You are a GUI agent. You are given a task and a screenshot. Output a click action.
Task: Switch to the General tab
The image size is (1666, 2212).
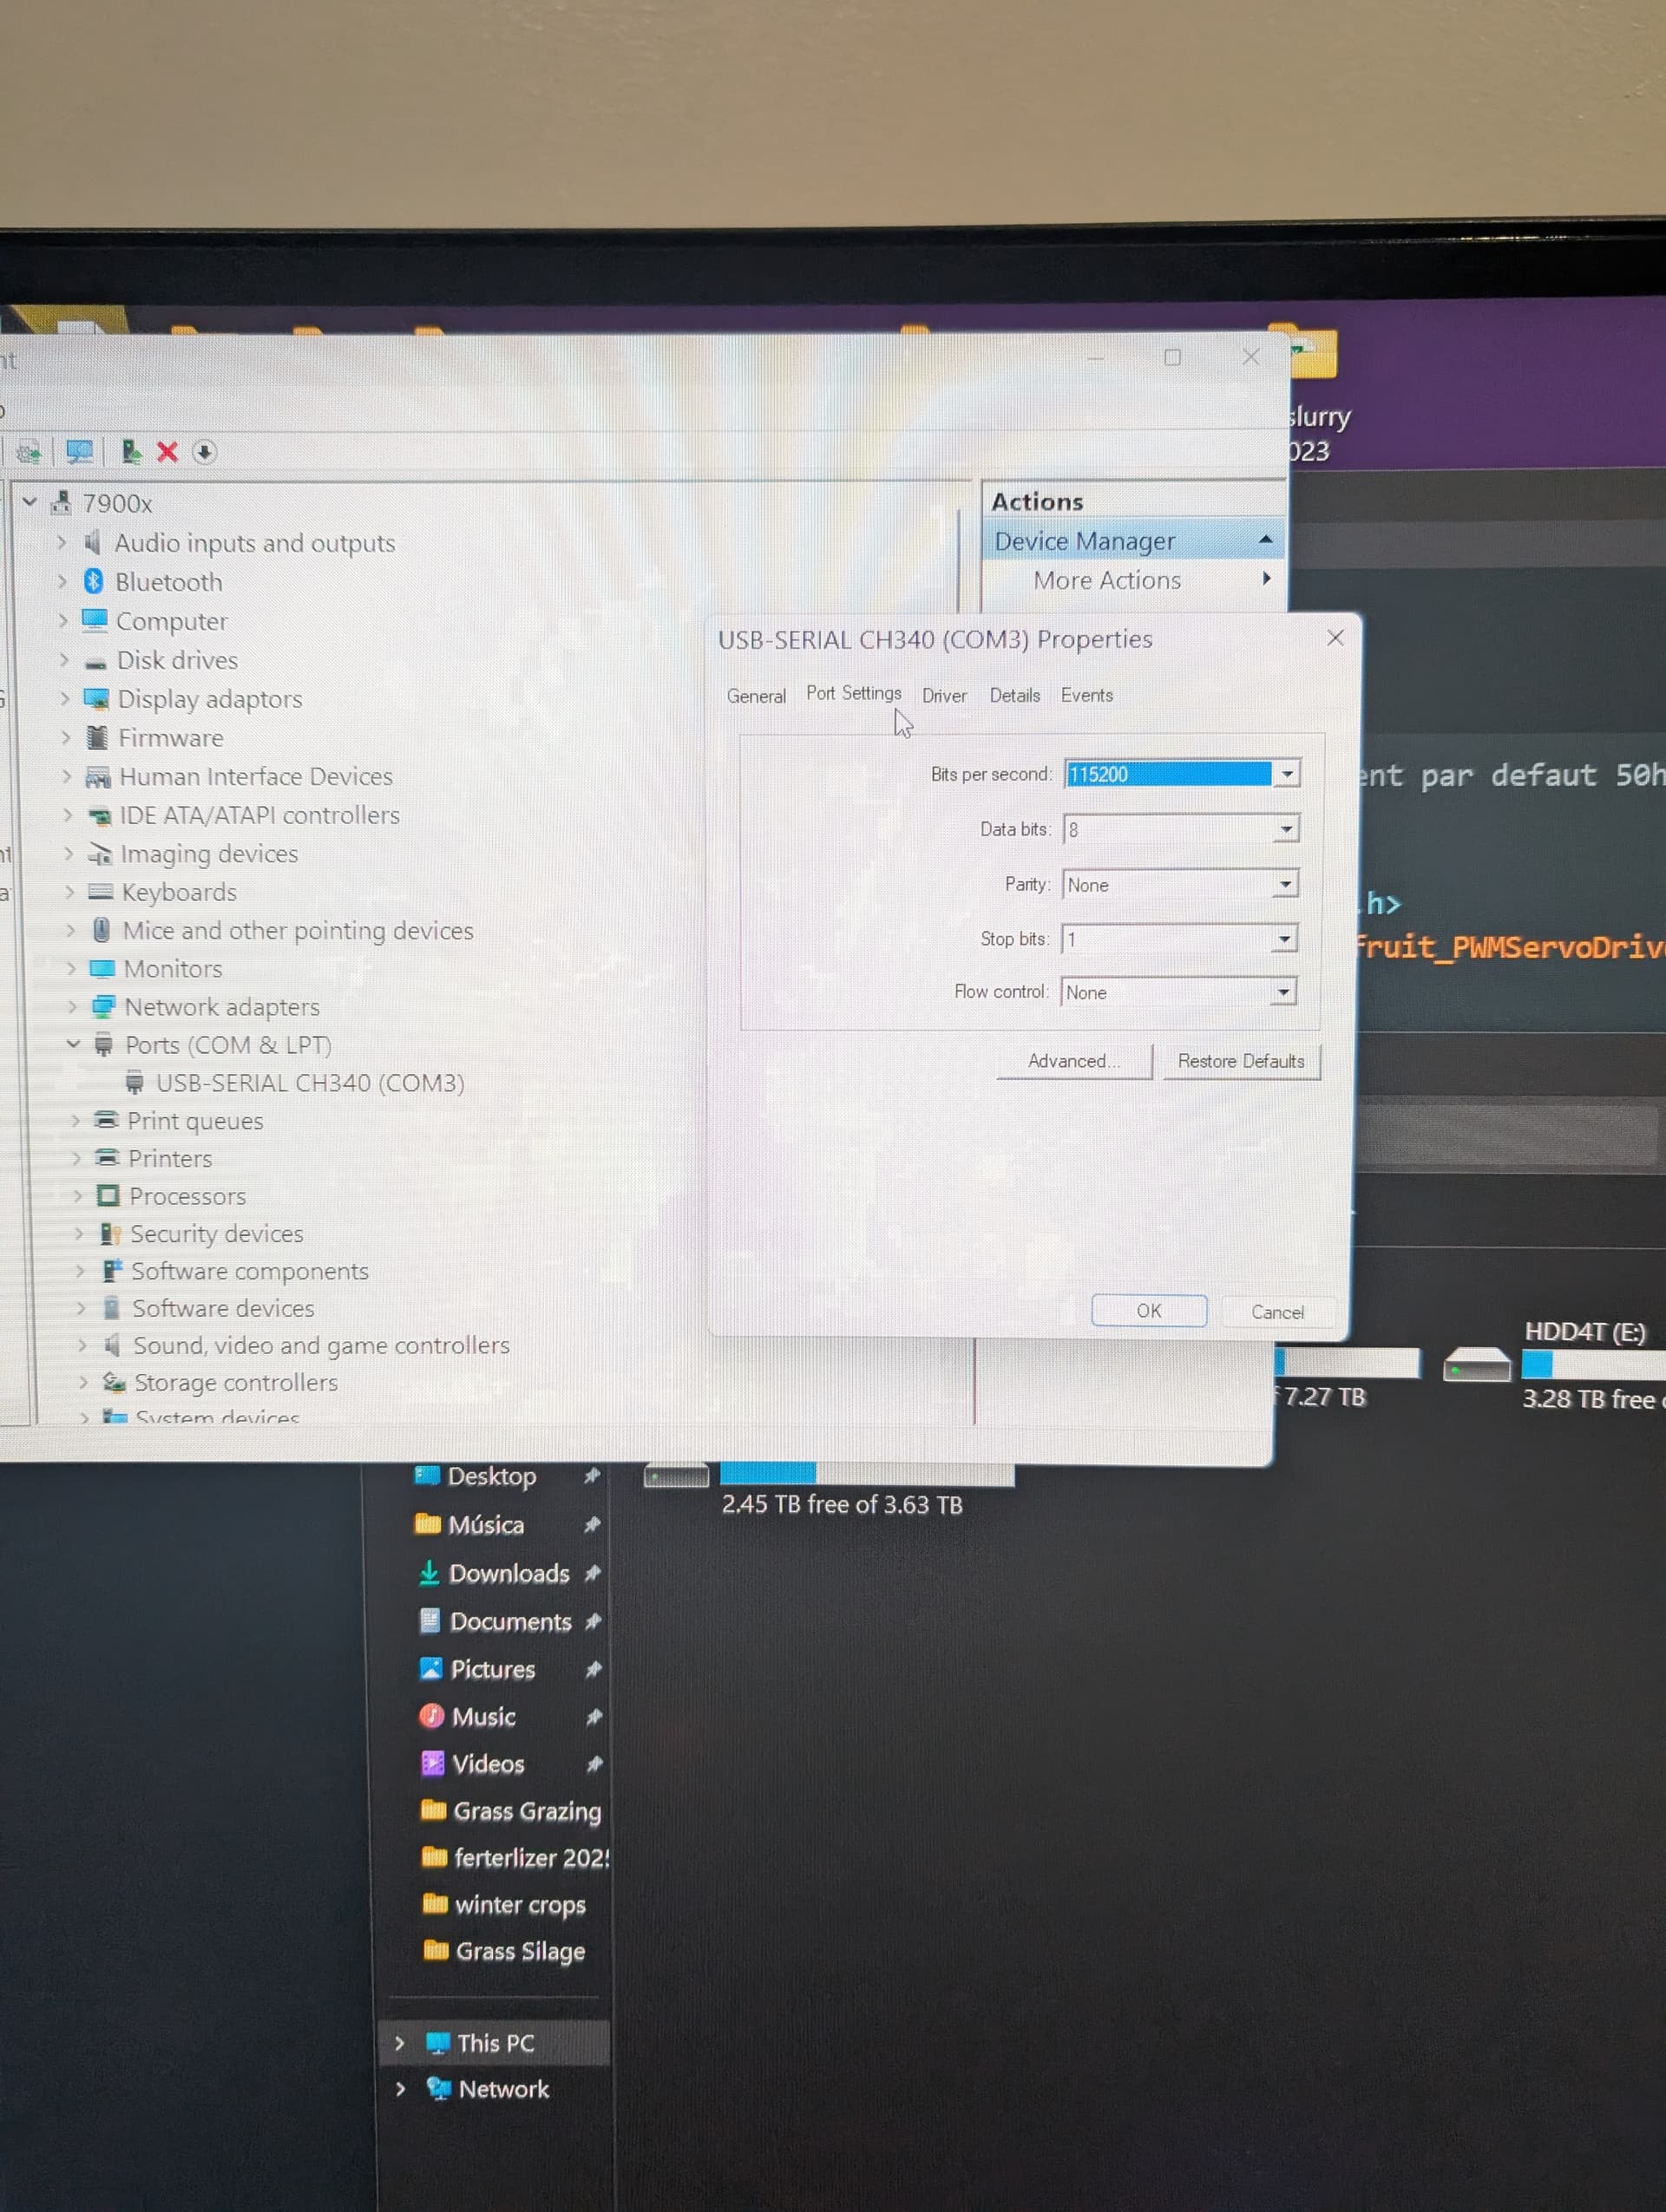756,696
